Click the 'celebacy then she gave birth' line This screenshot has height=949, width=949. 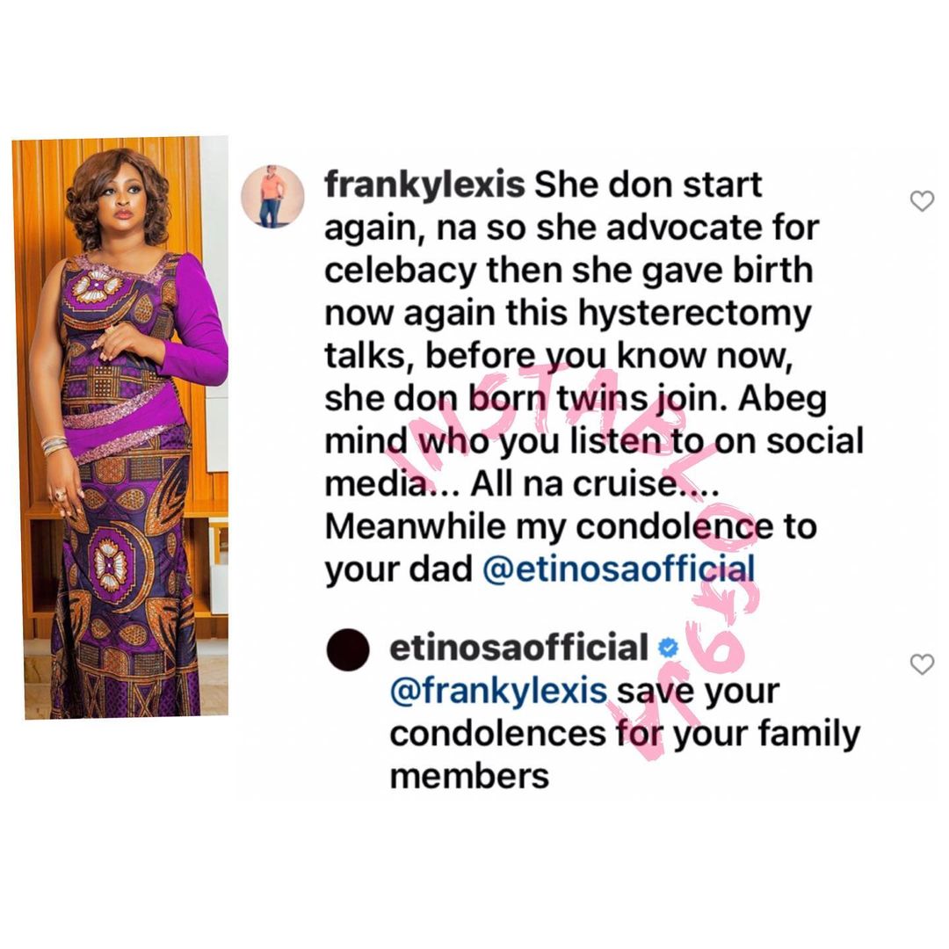point(569,272)
